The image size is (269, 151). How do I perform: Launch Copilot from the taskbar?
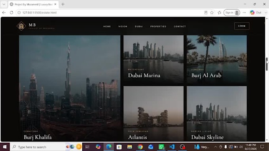coord(98,147)
